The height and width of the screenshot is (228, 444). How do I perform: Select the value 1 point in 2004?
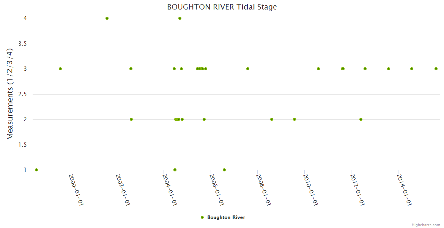point(175,170)
